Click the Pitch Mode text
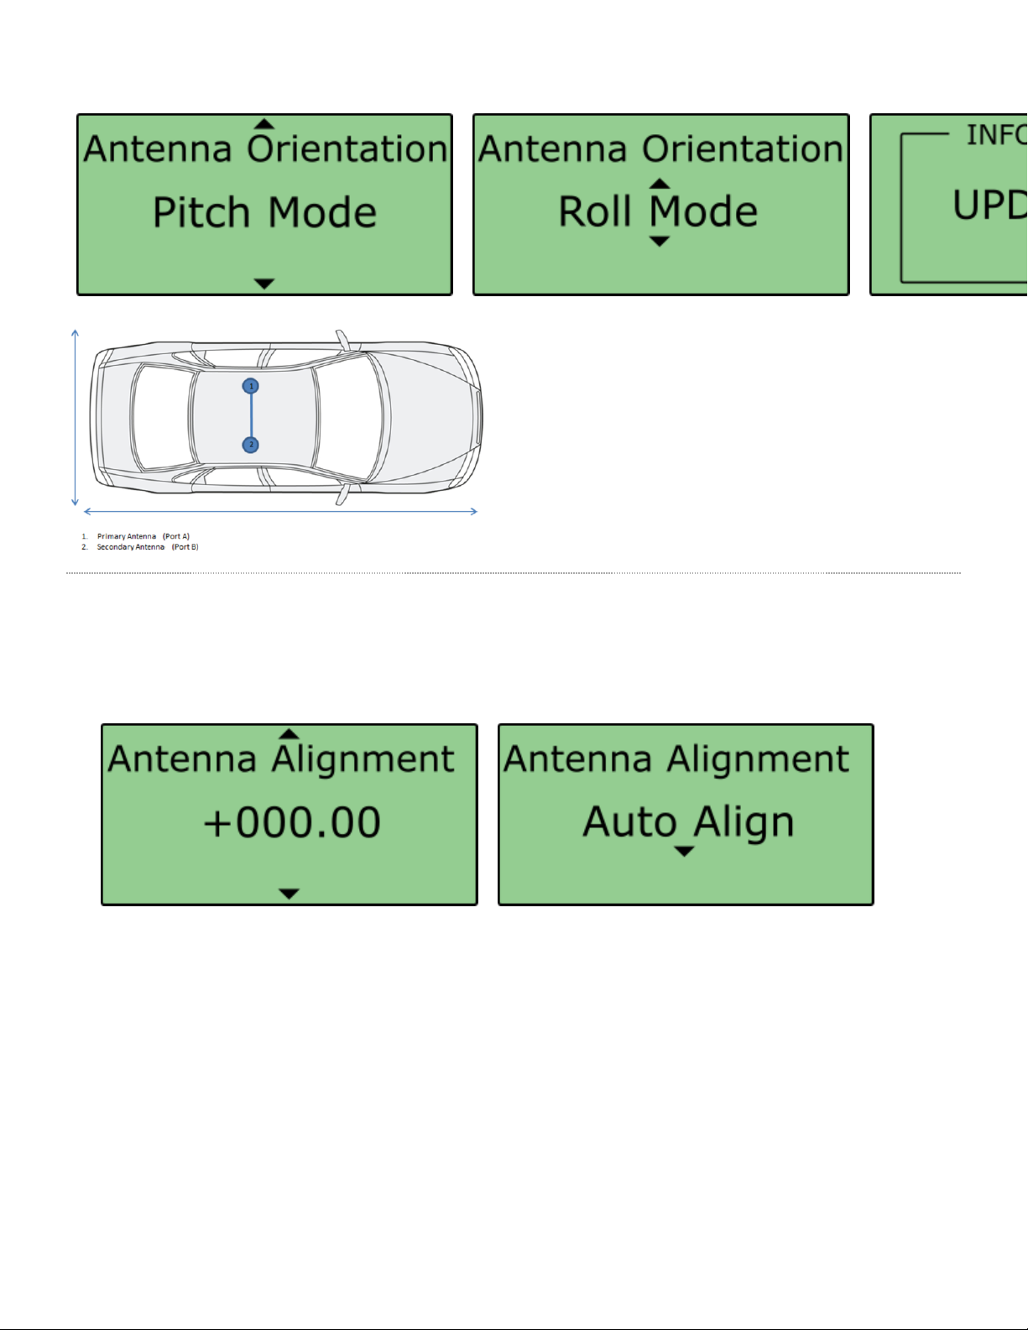Image resolution: width=1028 pixels, height=1330 pixels. [x=264, y=213]
